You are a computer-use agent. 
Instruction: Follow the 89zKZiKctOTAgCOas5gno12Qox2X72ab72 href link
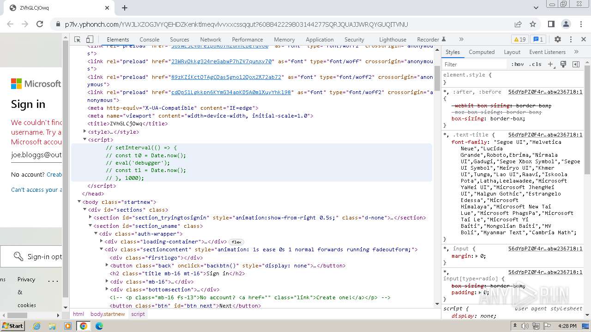[x=226, y=77]
